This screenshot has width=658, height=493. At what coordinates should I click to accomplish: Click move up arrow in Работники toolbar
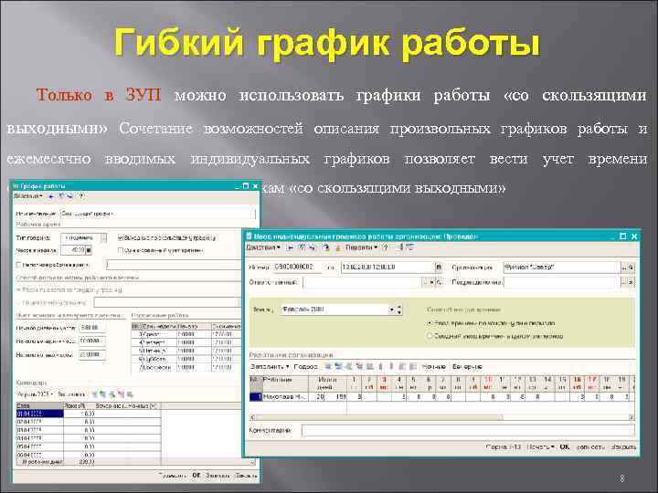[380, 366]
